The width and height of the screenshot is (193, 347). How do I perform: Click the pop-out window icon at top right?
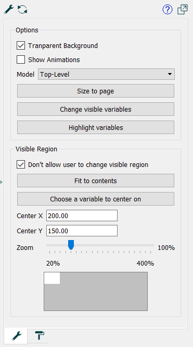[183, 9]
